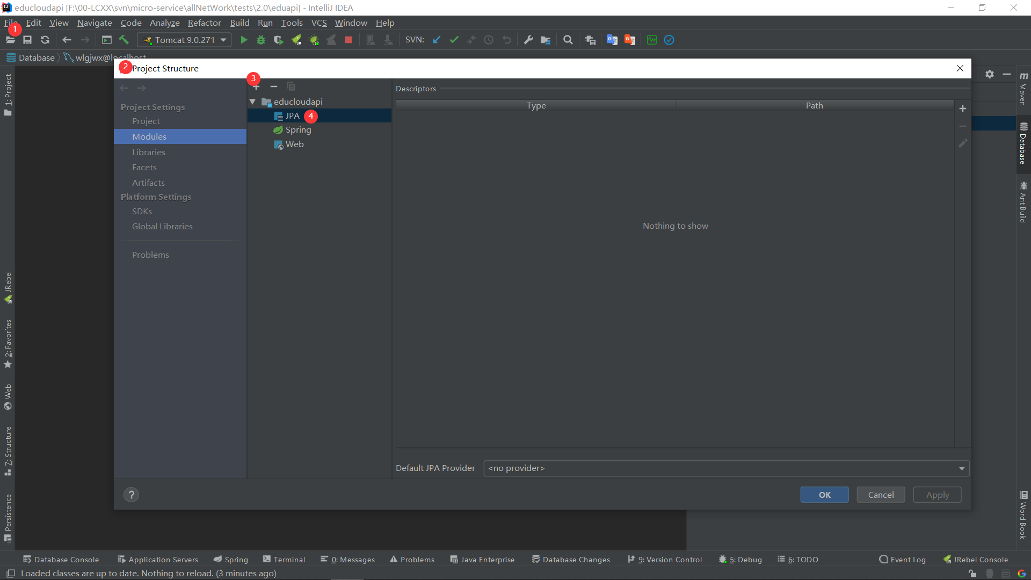Viewport: 1031px width, 580px height.
Task: Click the red Stop icon
Action: click(x=348, y=40)
